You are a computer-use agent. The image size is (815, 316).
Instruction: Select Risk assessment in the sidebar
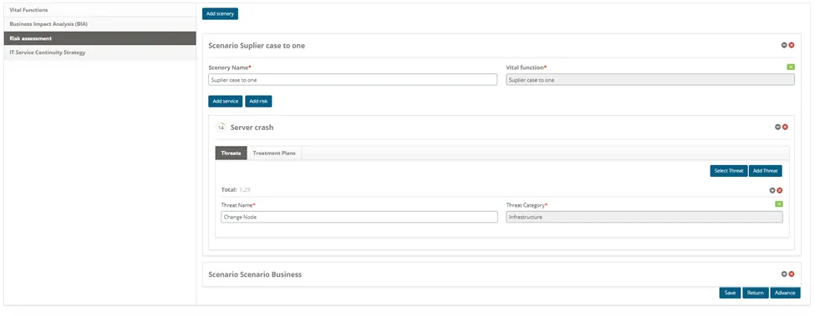99,38
